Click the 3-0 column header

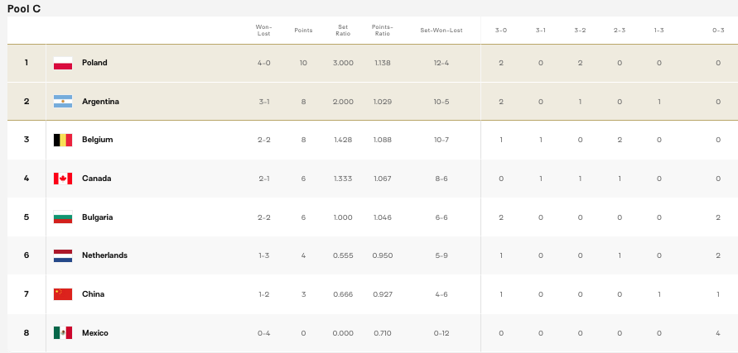(501, 30)
